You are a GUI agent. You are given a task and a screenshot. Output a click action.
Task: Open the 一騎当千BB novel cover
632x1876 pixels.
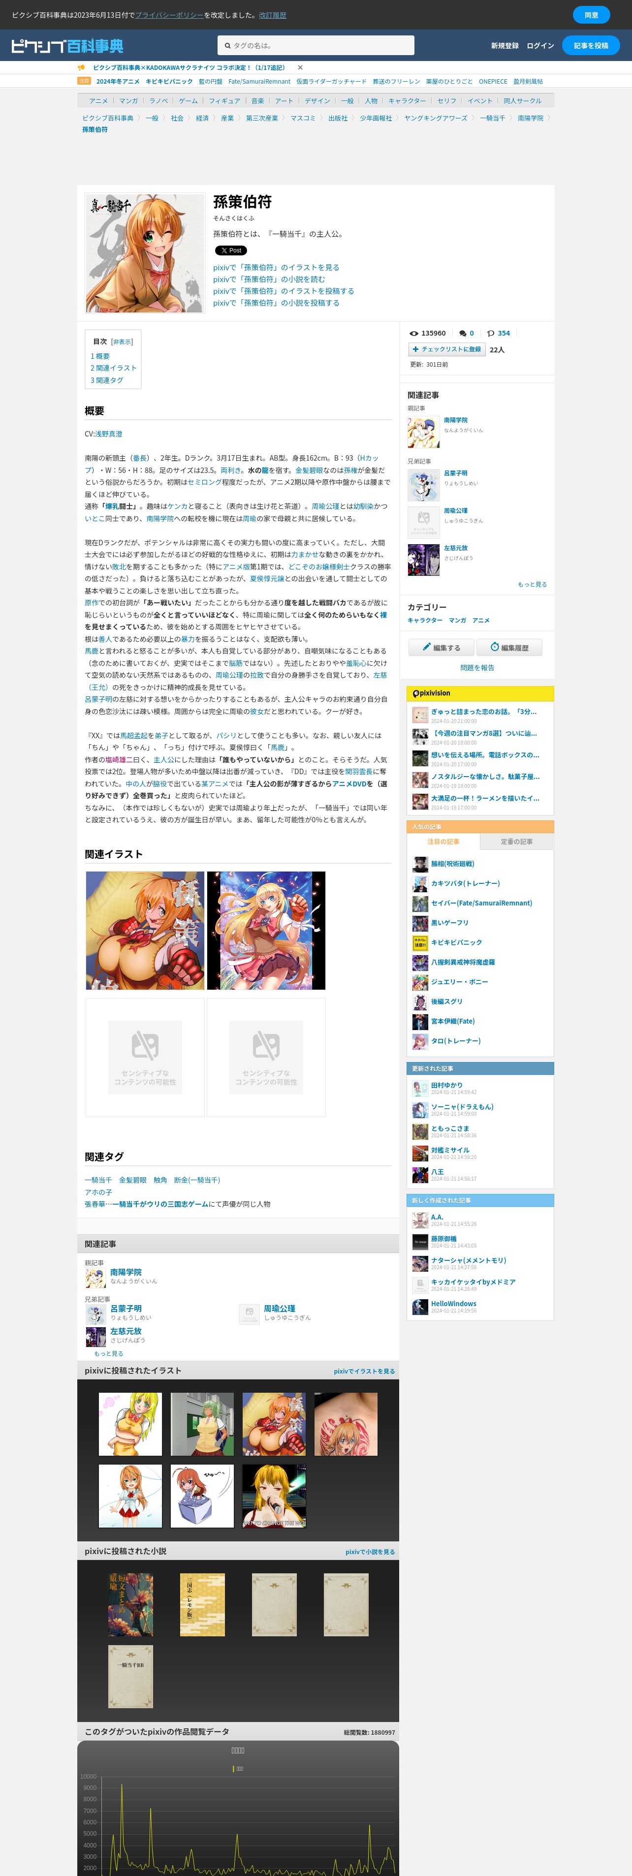pyautogui.click(x=131, y=1677)
